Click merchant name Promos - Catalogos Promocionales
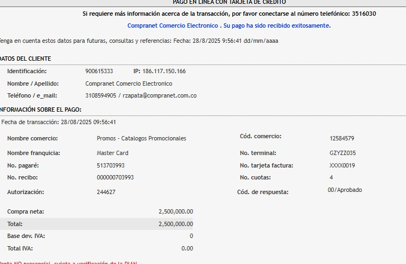The height and width of the screenshot is (264, 406). [x=141, y=138]
